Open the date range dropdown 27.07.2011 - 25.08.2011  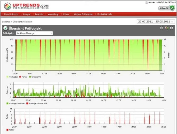click(x=156, y=22)
